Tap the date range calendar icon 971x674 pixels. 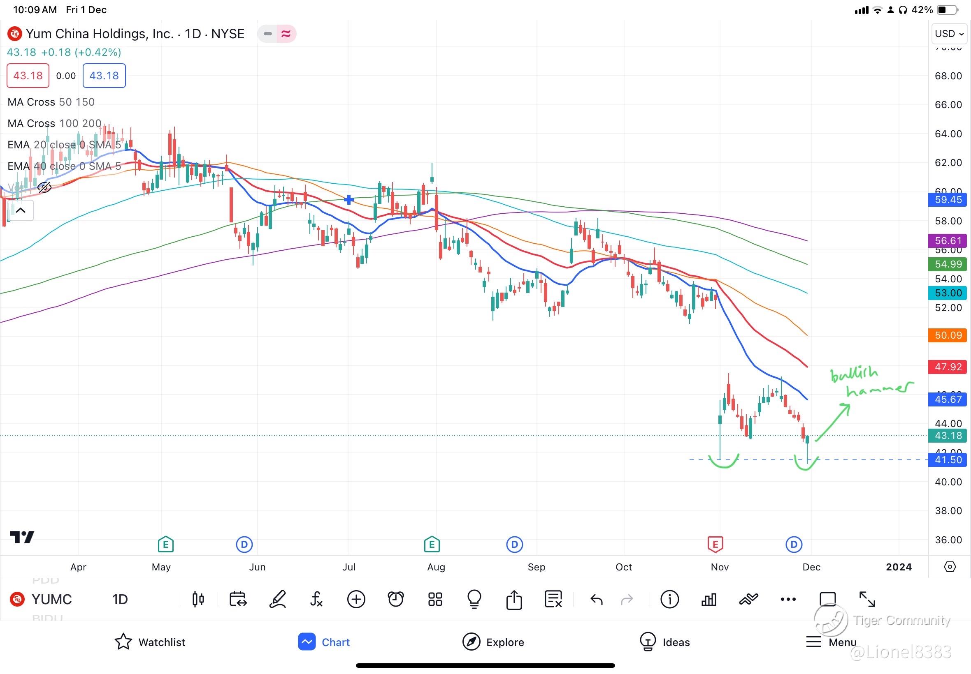click(x=237, y=599)
